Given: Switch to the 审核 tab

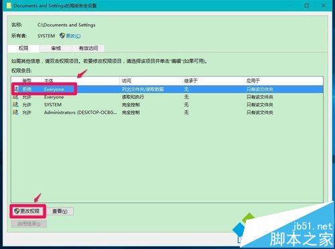Looking at the screenshot, I should click(56, 48).
